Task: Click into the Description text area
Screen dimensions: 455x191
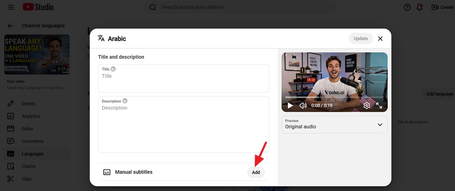Action: pos(184,124)
